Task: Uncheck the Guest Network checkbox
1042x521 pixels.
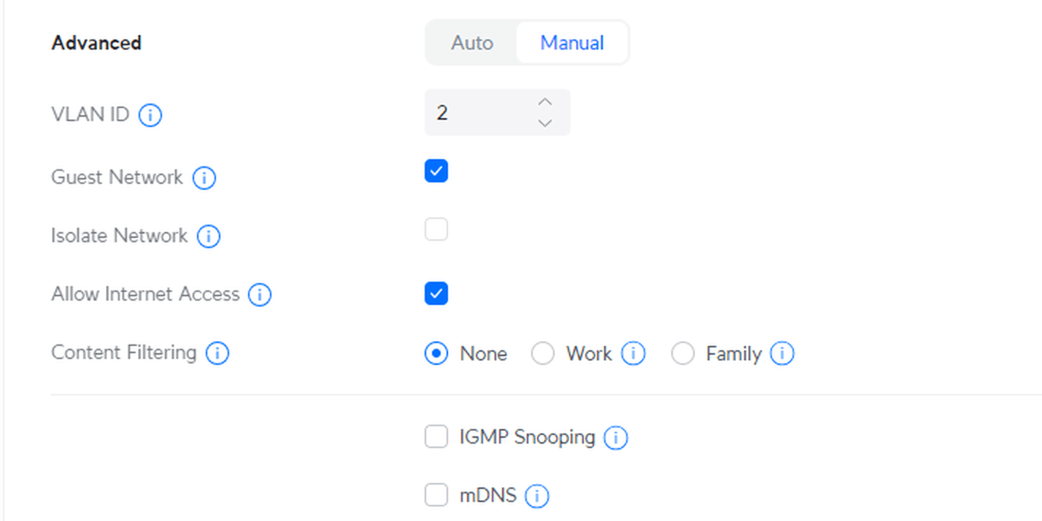Action: 436,171
